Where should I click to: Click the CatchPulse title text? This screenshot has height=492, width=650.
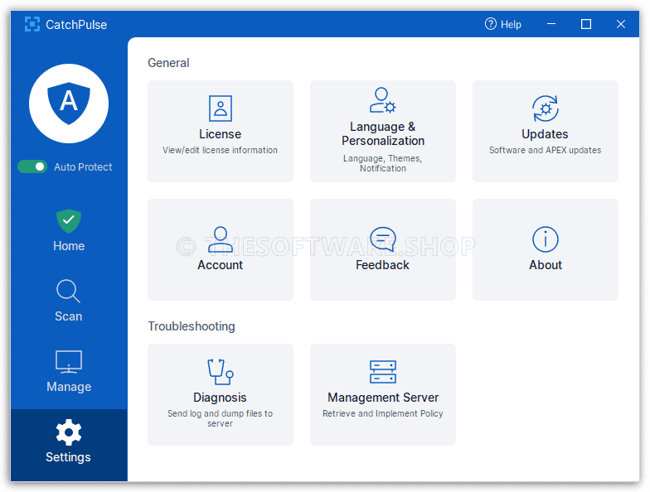click(76, 25)
